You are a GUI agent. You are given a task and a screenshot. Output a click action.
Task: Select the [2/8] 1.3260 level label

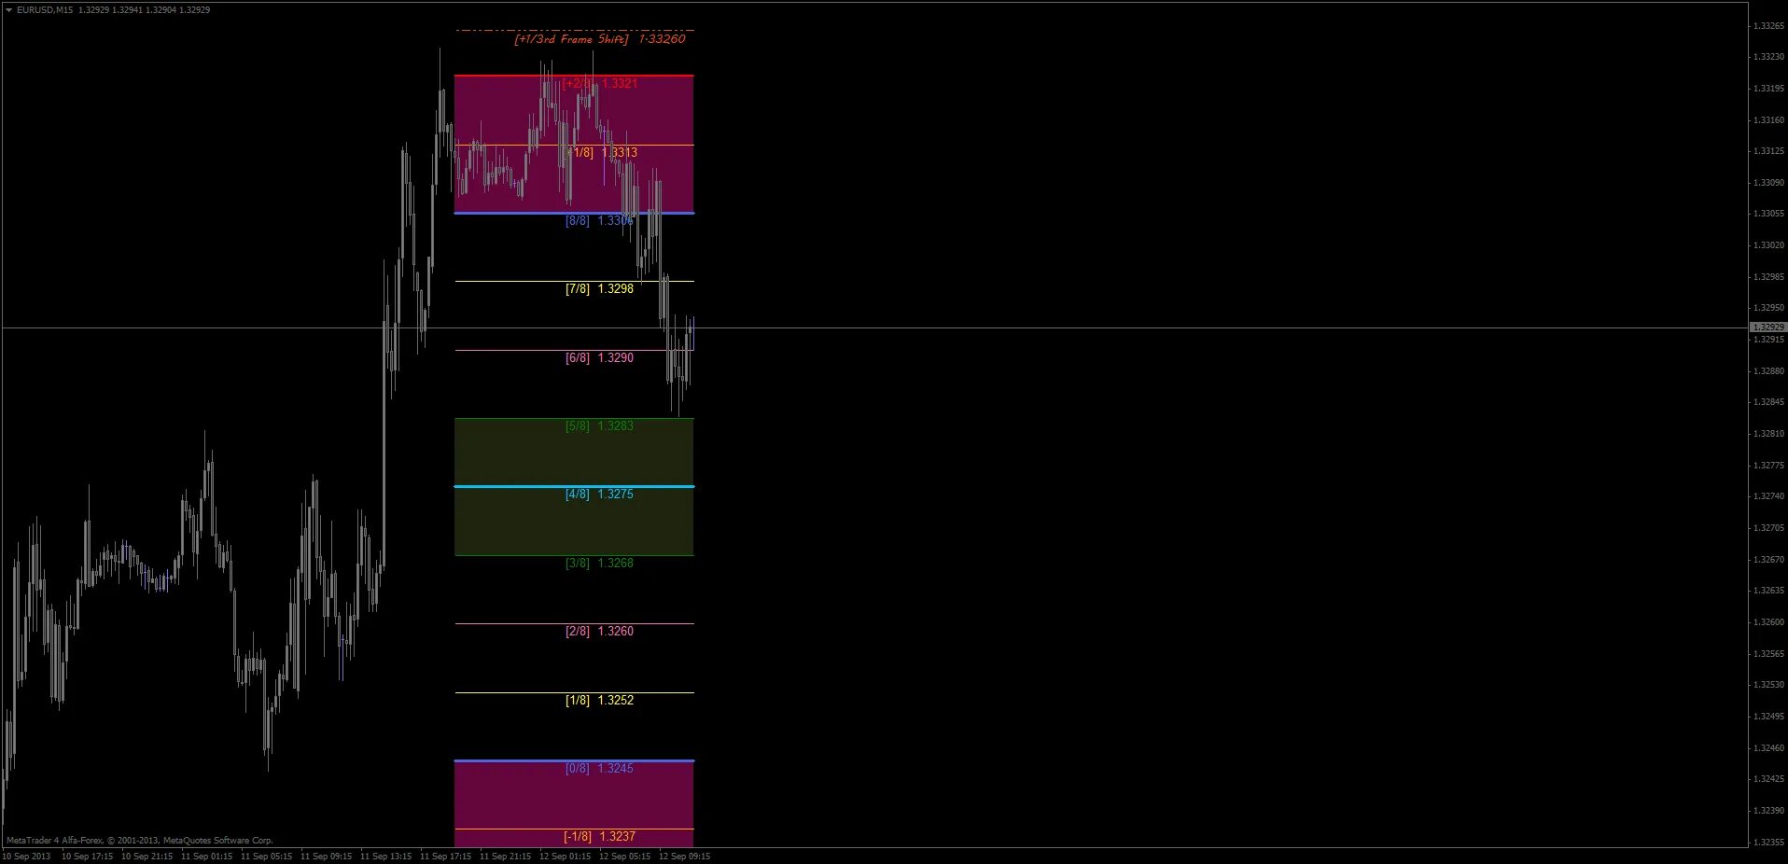tap(599, 632)
